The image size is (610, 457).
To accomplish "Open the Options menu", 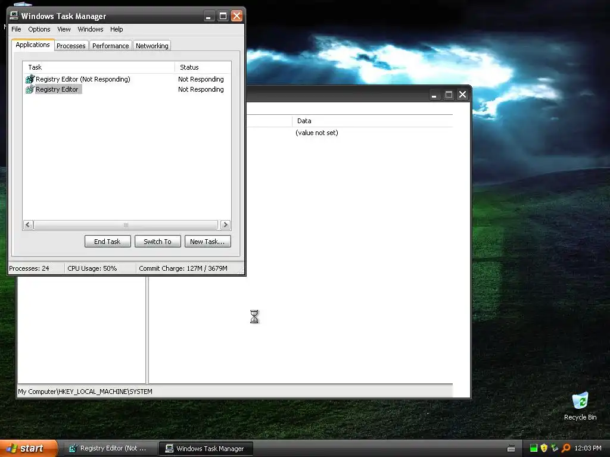I will (39, 29).
